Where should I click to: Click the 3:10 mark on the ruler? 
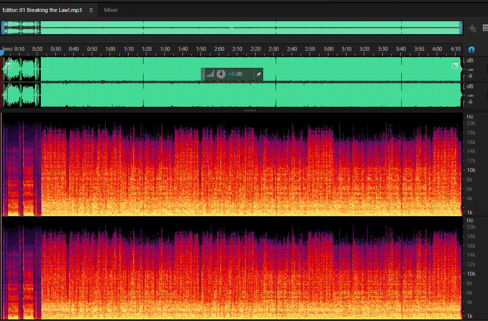click(346, 49)
